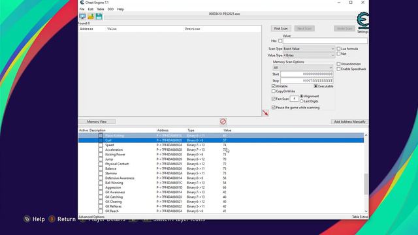
Task: Activate the Stamina row checkbox
Action: (x=101, y=174)
